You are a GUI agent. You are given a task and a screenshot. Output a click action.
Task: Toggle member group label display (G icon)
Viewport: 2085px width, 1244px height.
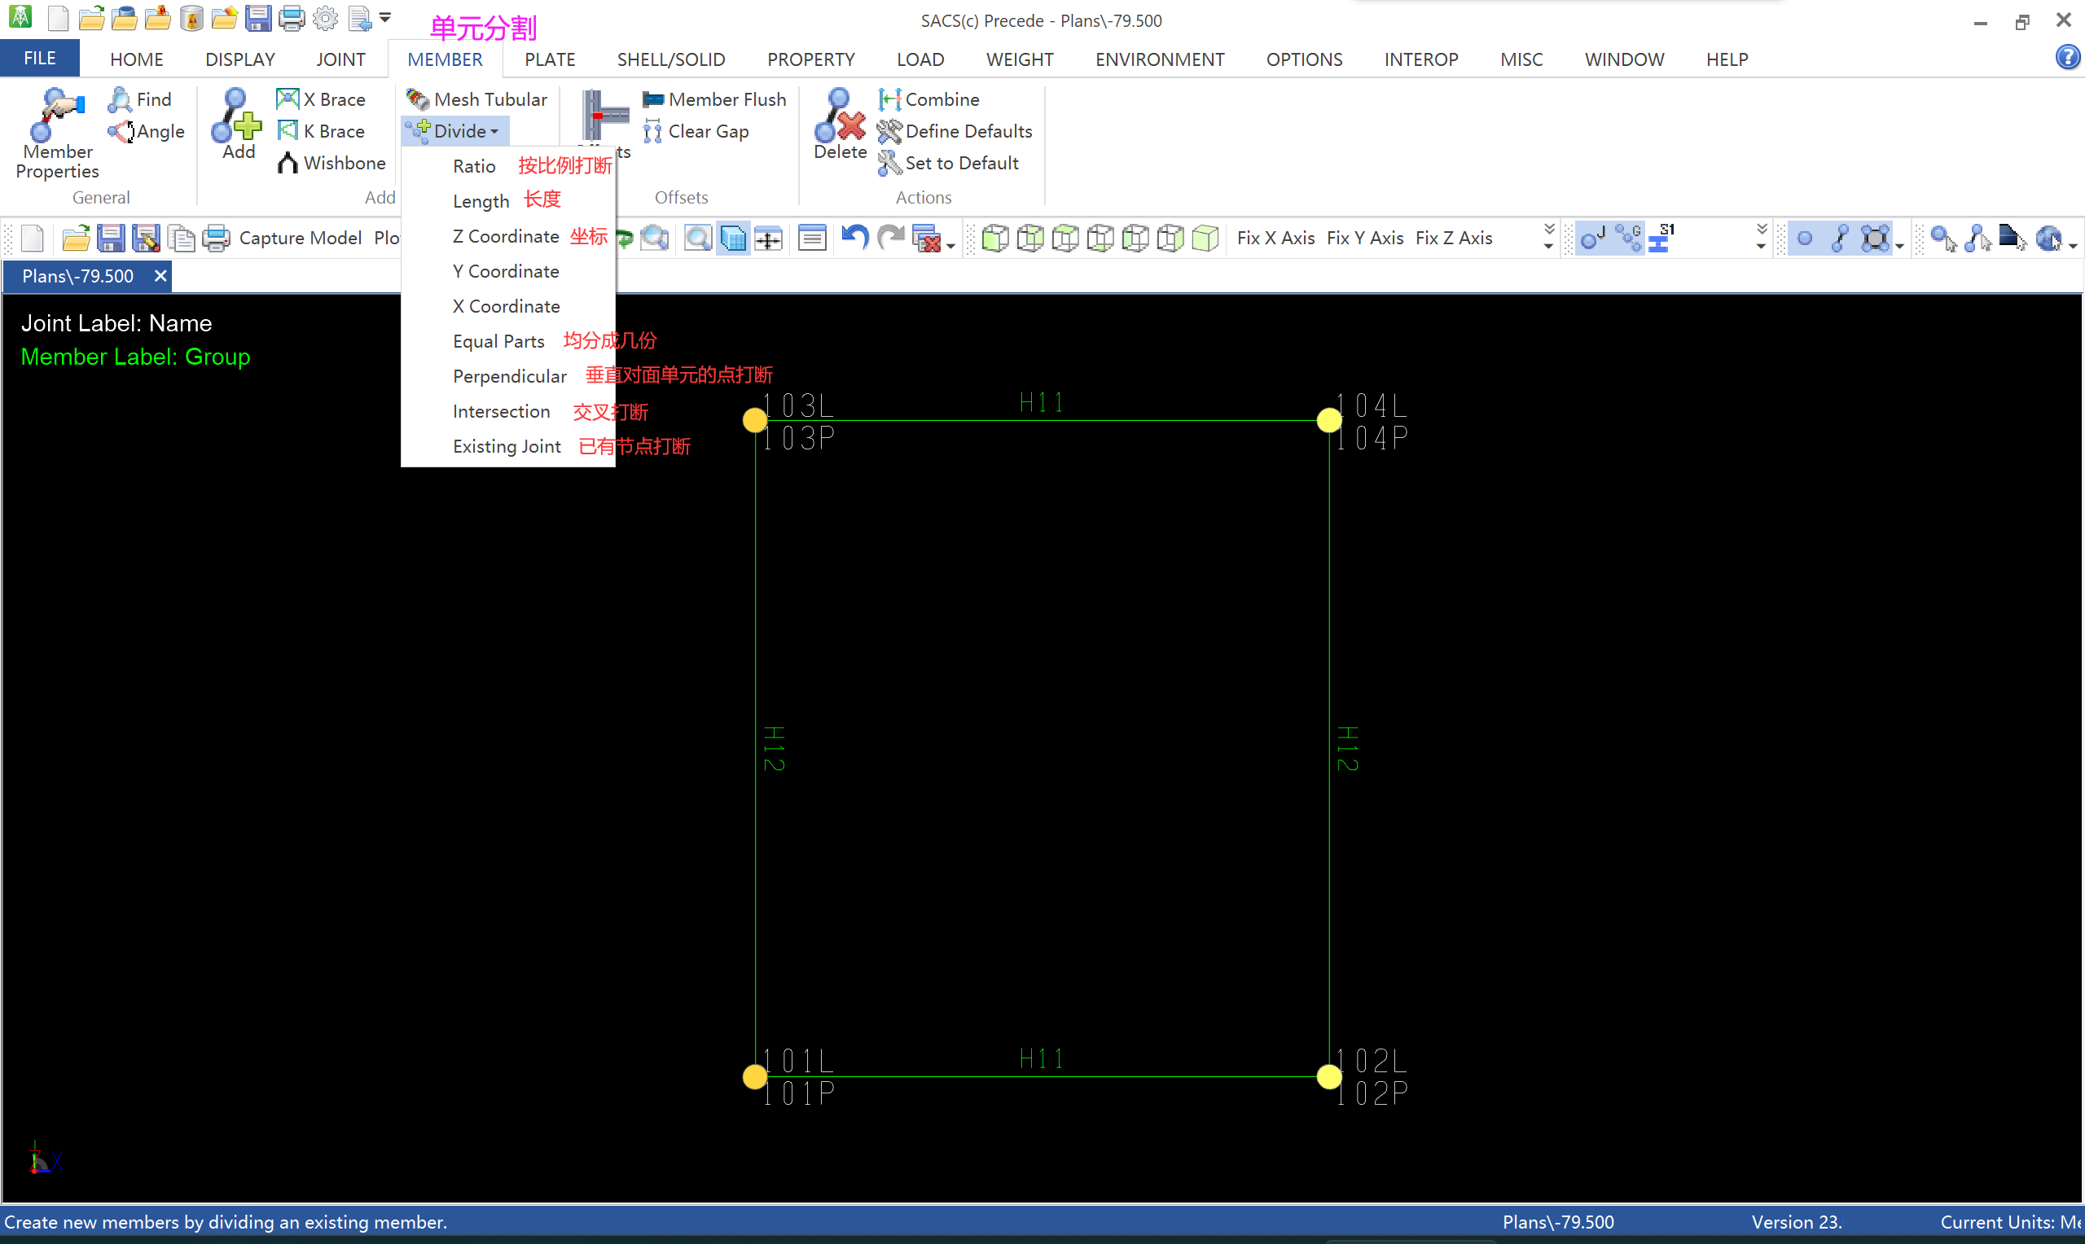click(x=1629, y=238)
